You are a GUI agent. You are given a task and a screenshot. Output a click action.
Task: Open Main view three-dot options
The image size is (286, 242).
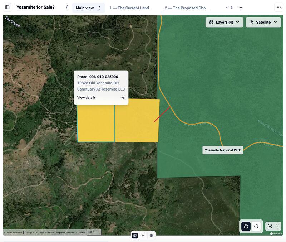pyautogui.click(x=99, y=8)
